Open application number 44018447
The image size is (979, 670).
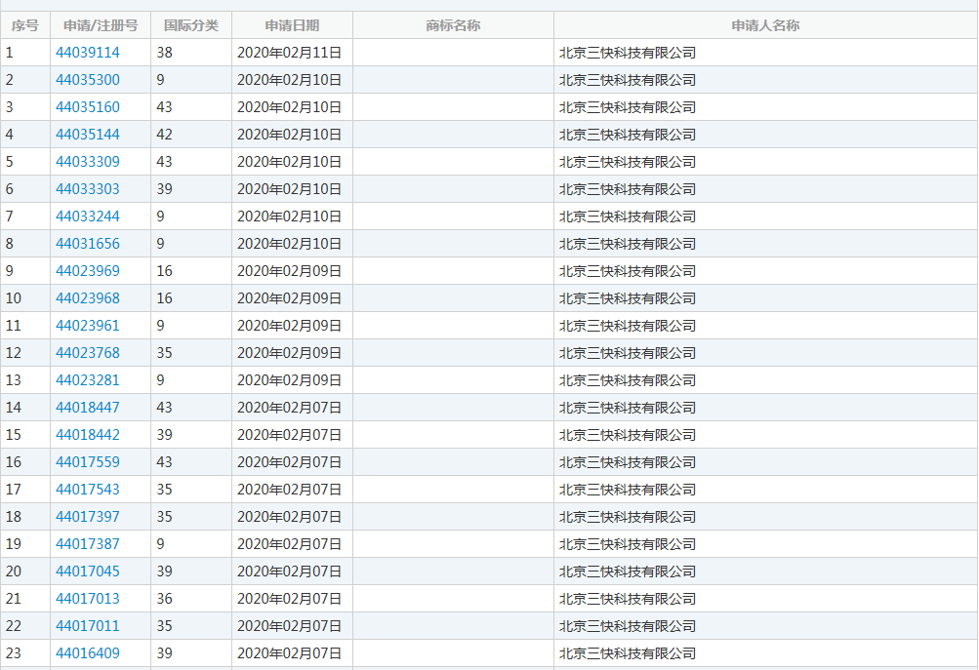point(88,408)
